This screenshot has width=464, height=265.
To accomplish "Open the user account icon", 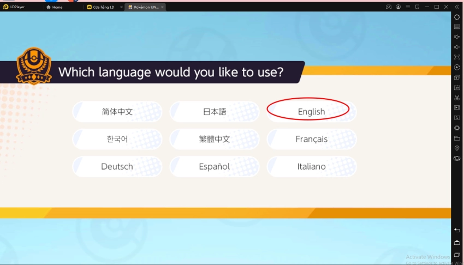I will click(398, 7).
